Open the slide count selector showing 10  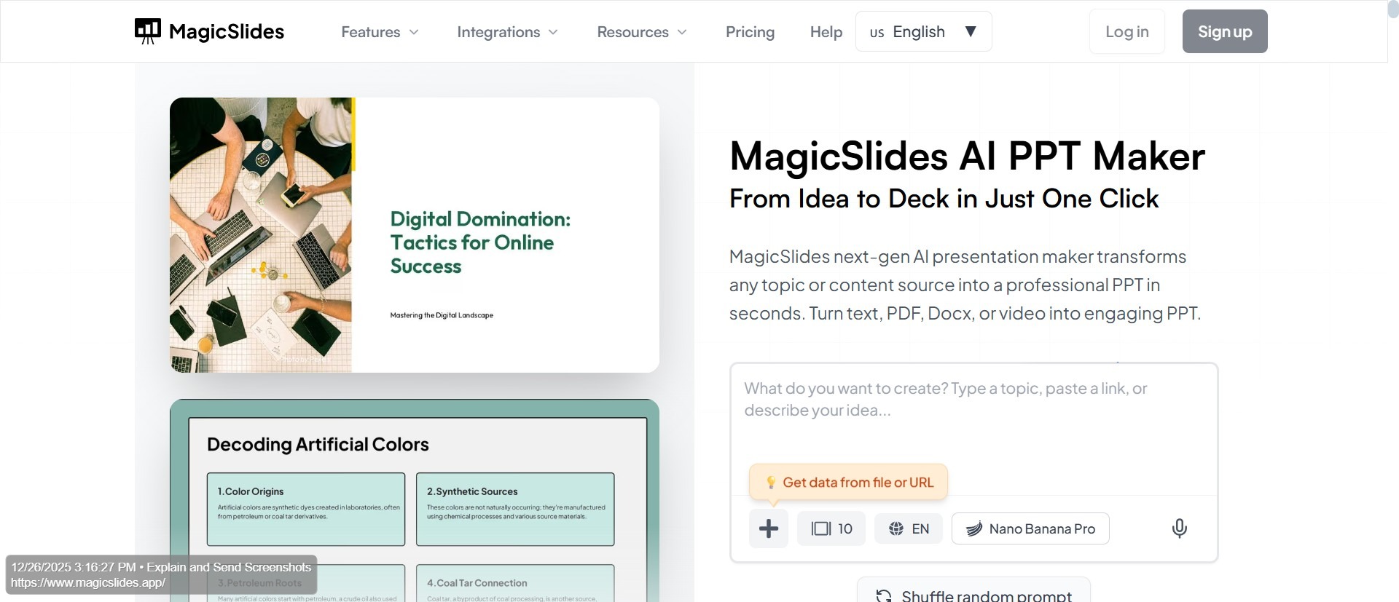[831, 528]
